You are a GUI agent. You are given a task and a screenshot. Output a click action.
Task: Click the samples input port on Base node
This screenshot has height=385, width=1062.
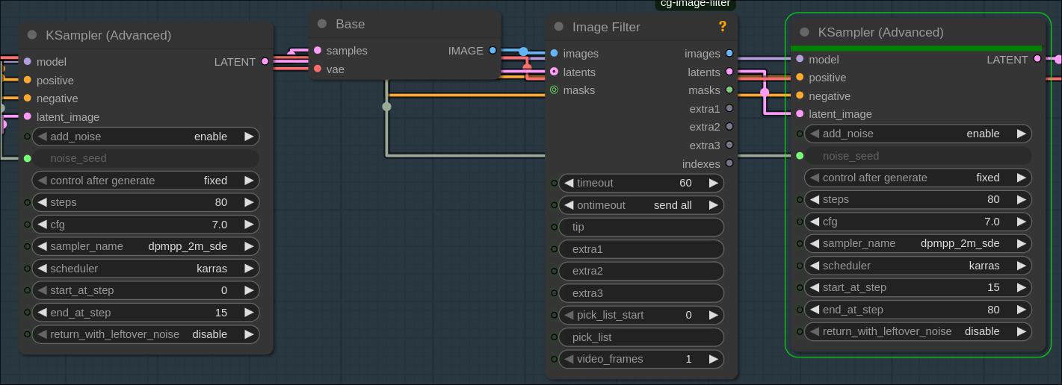pos(318,51)
